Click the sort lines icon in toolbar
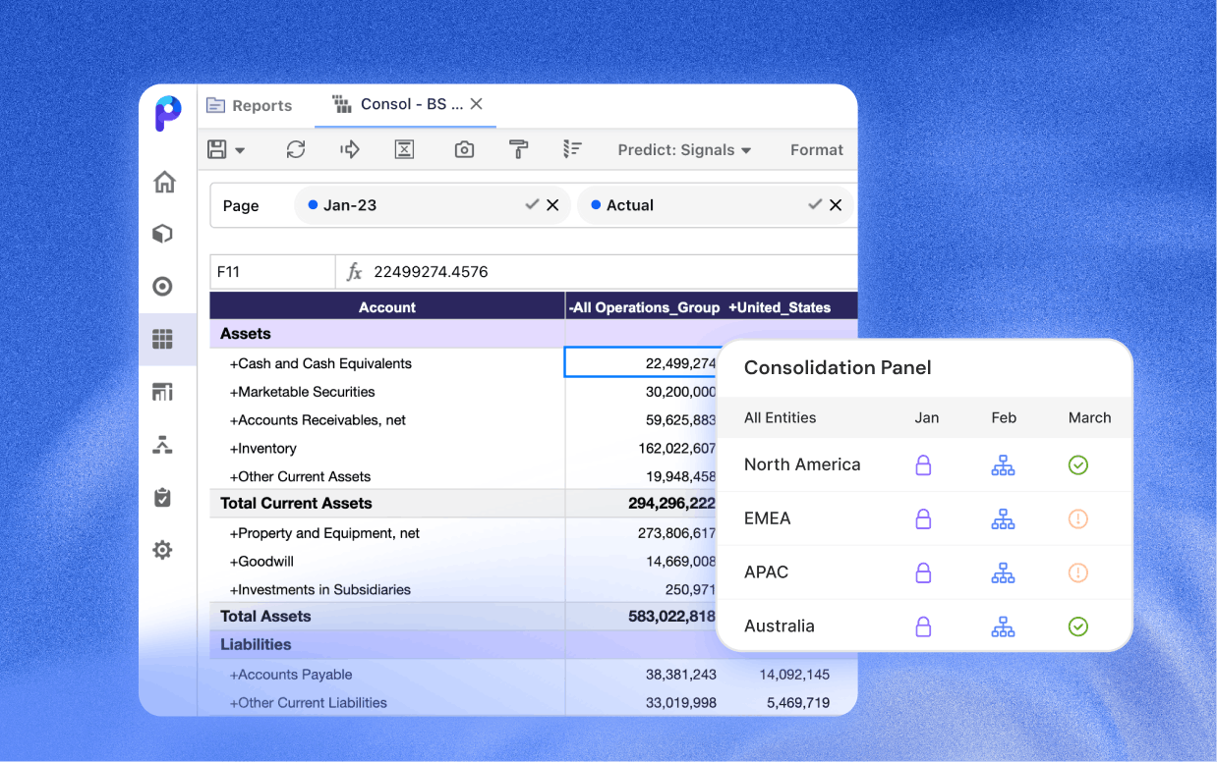The height and width of the screenshot is (762, 1217). tap(572, 149)
